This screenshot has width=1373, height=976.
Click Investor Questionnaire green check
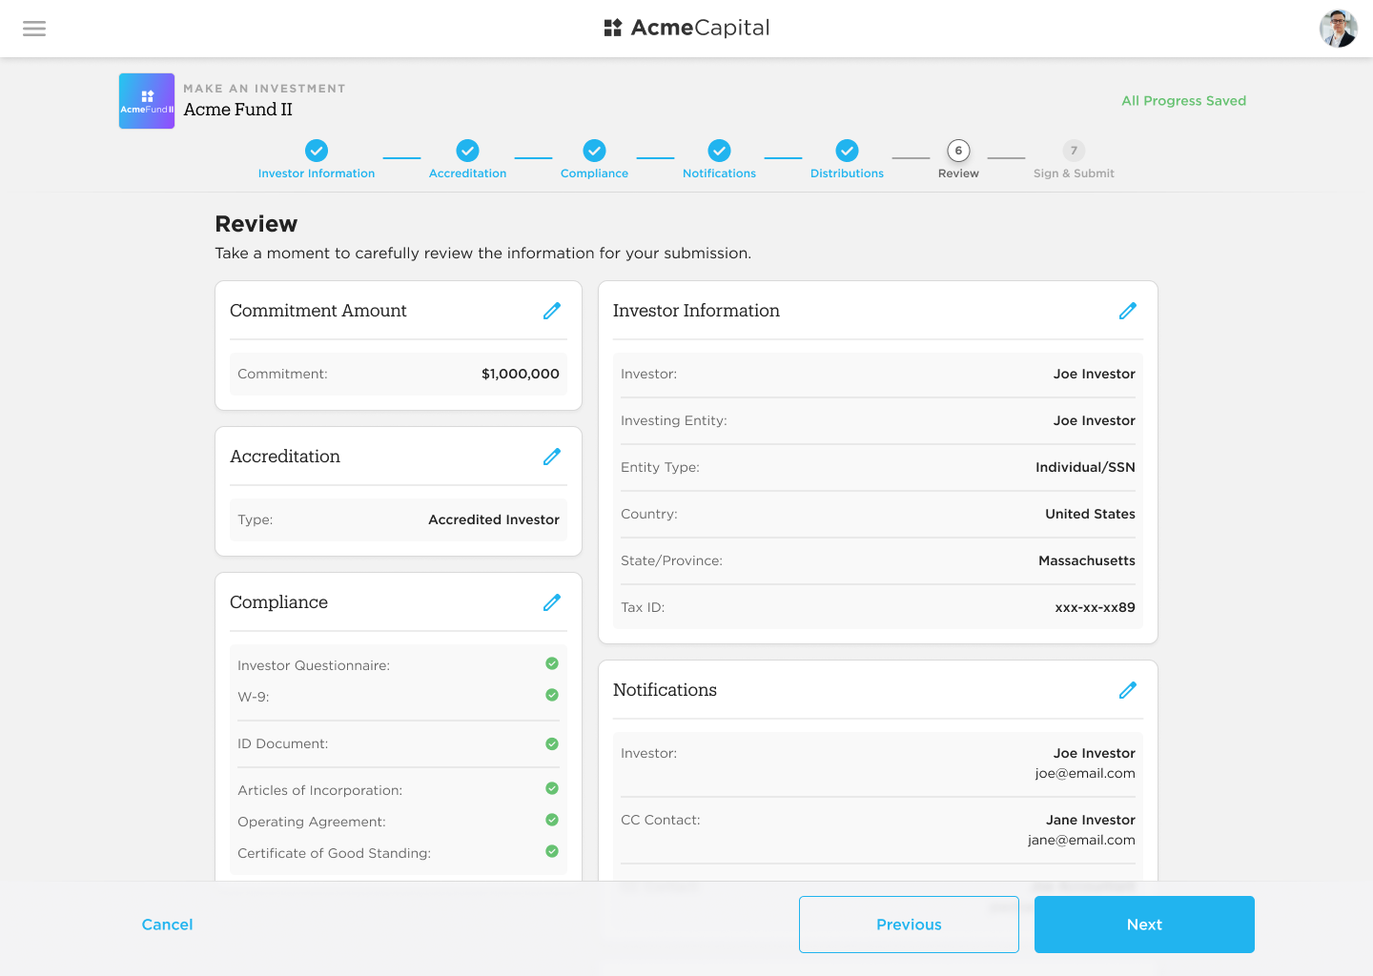552,663
